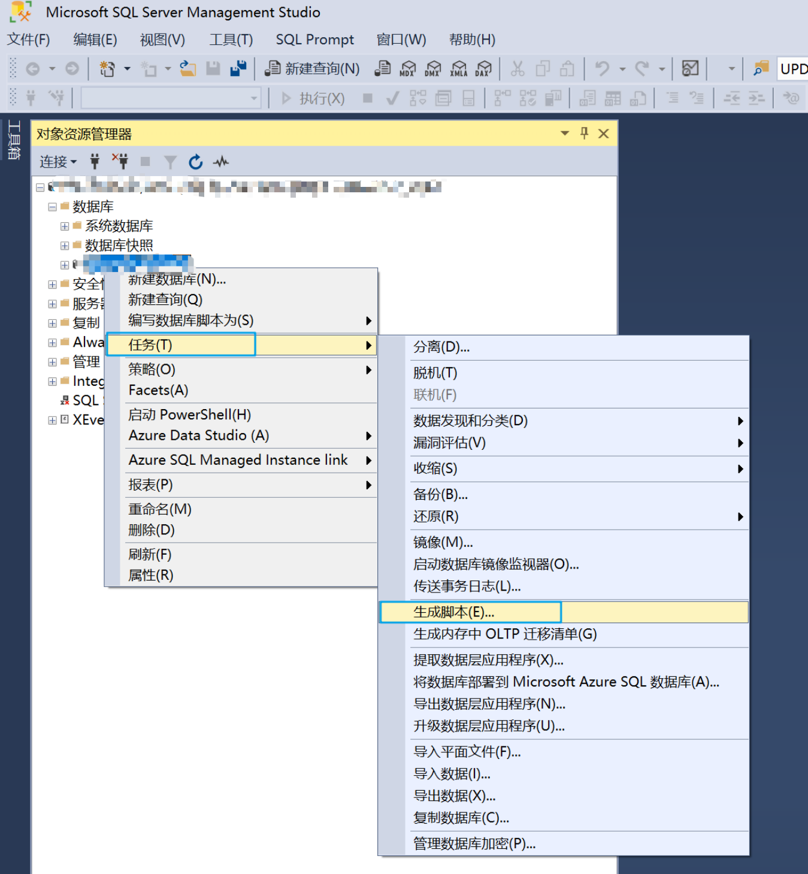
Task: Click the Filter funnel icon in Object Explorer
Action: click(170, 162)
